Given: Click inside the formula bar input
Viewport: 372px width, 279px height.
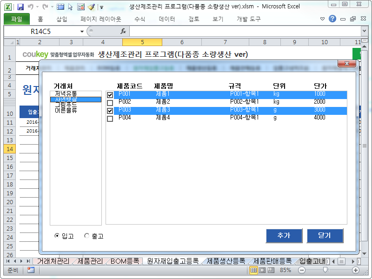Looking at the screenshot, I should [245, 31].
